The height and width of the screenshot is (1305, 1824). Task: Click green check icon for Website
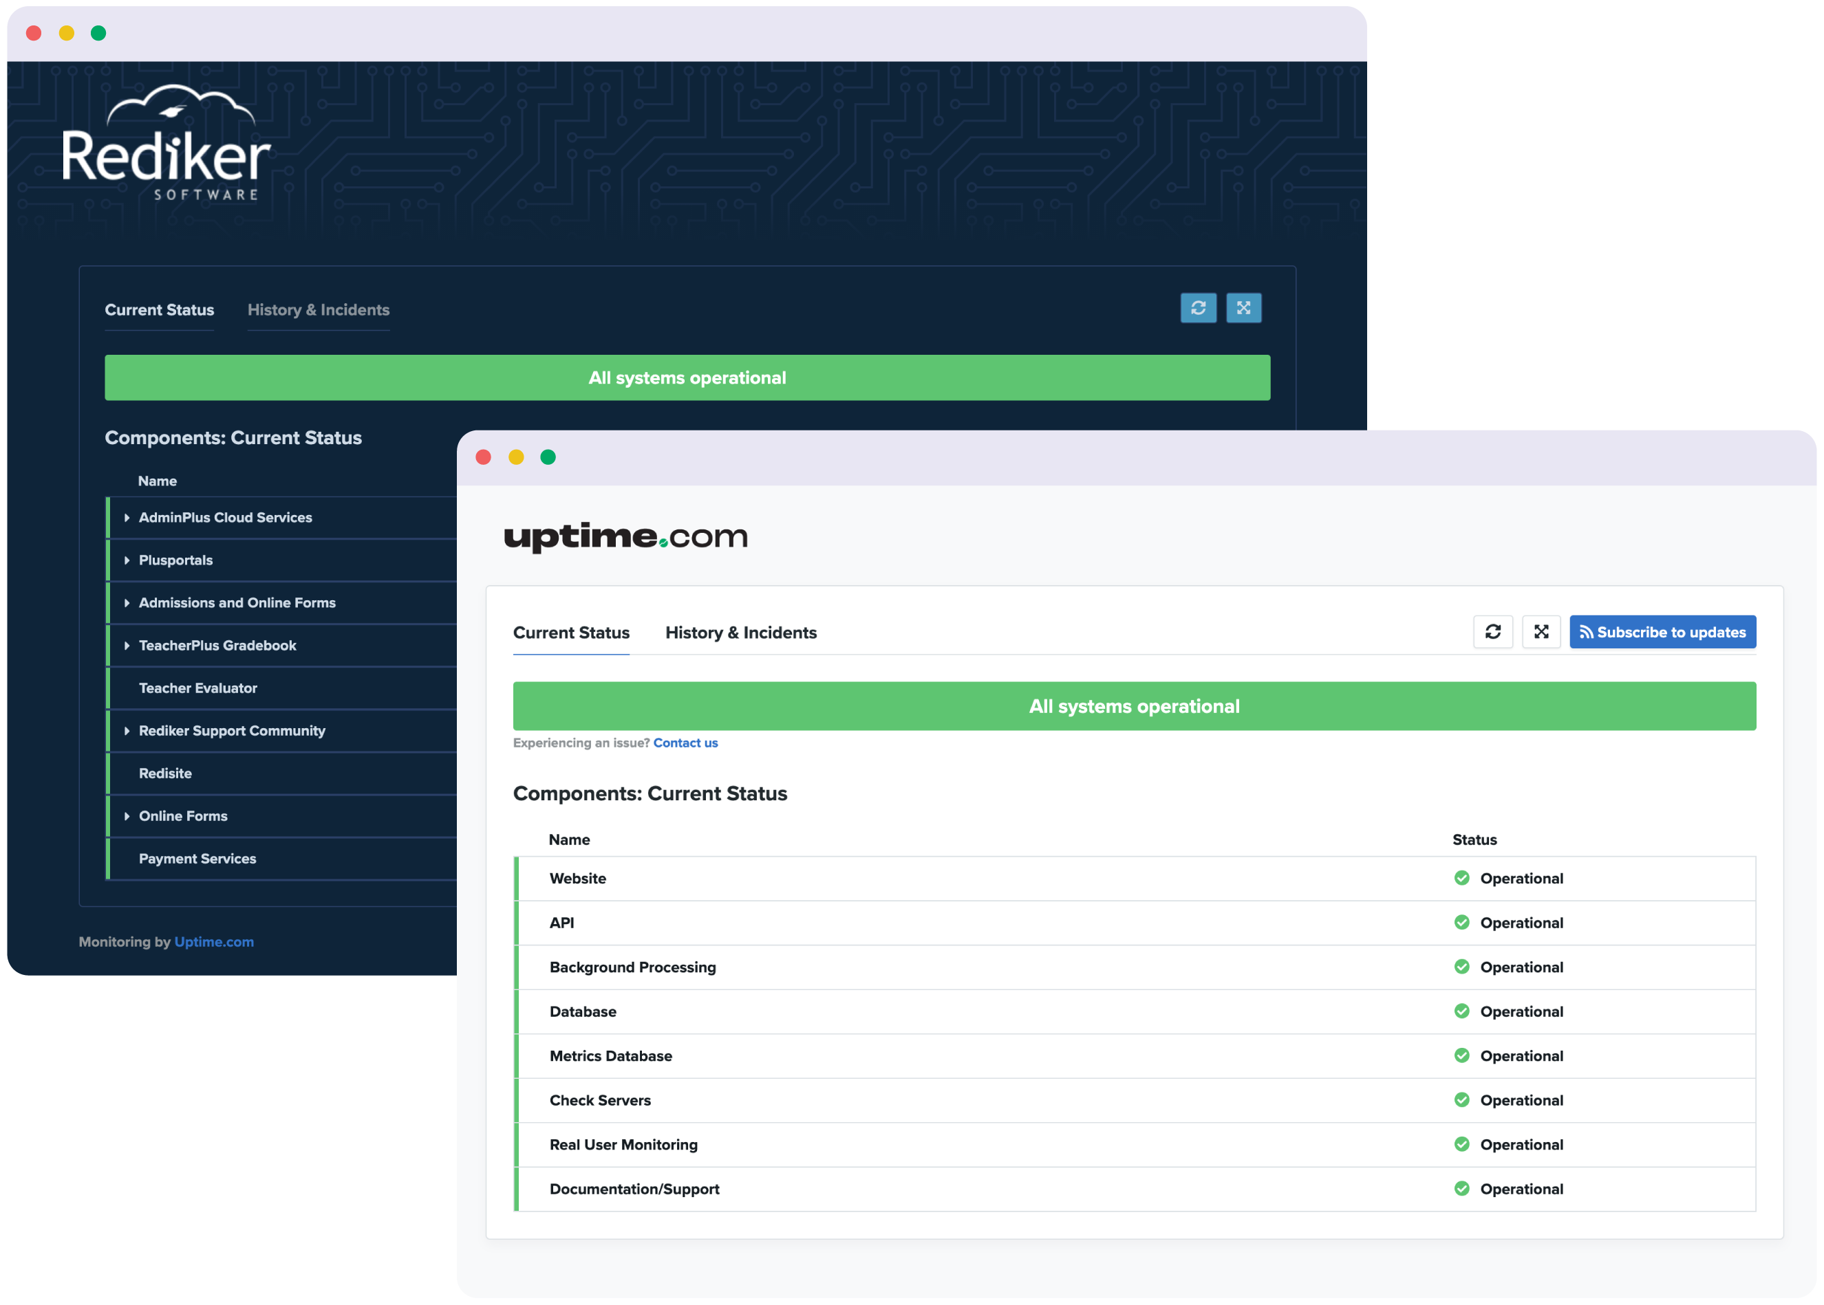click(x=1461, y=877)
